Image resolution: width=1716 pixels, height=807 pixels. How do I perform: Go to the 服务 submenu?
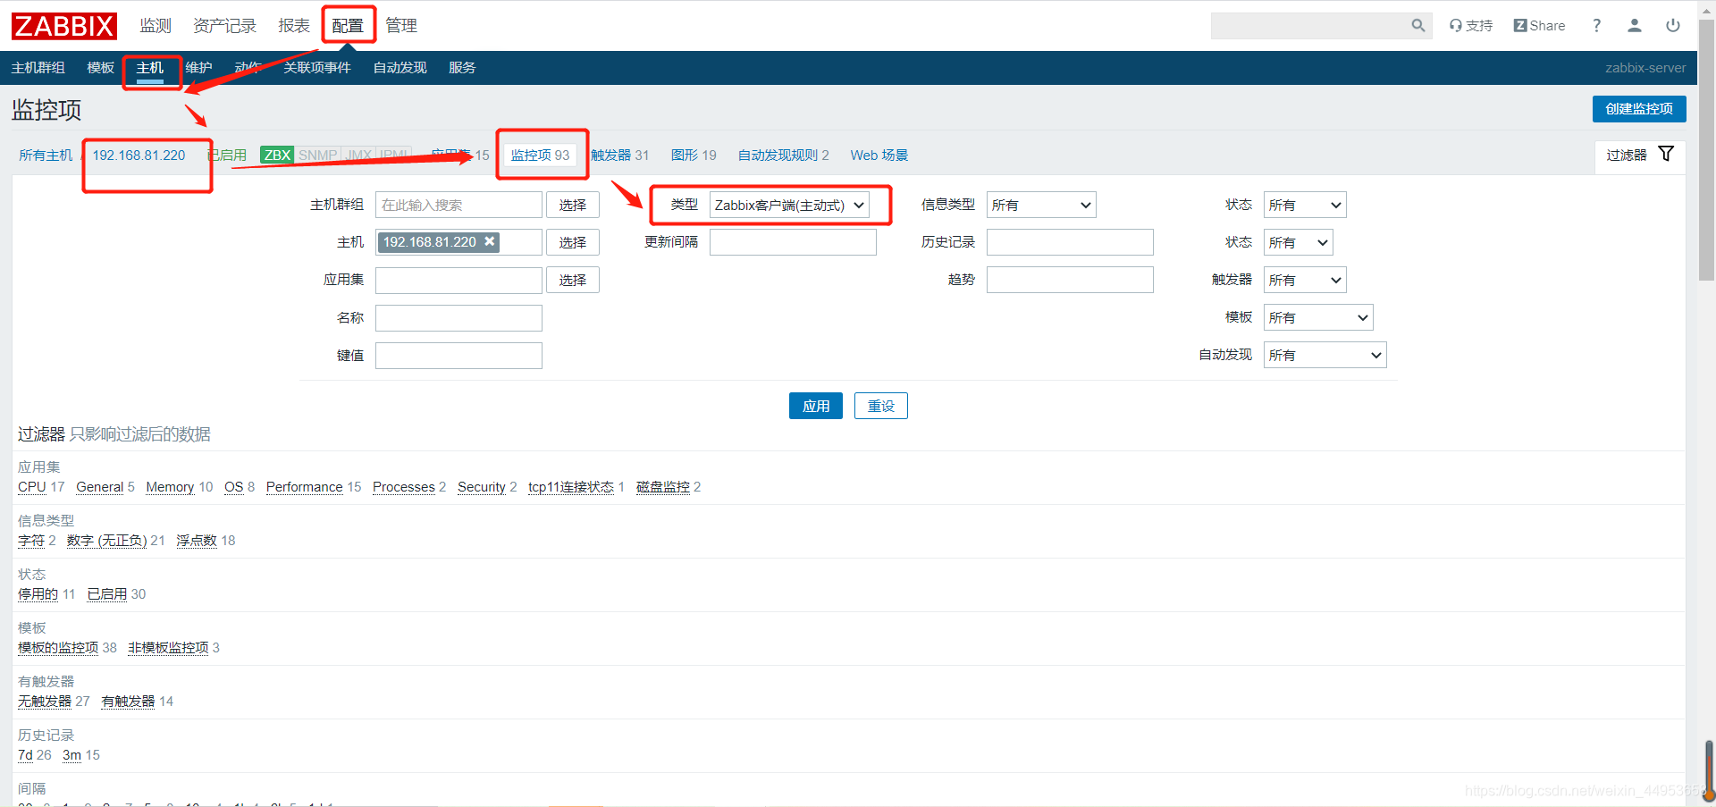coord(462,68)
